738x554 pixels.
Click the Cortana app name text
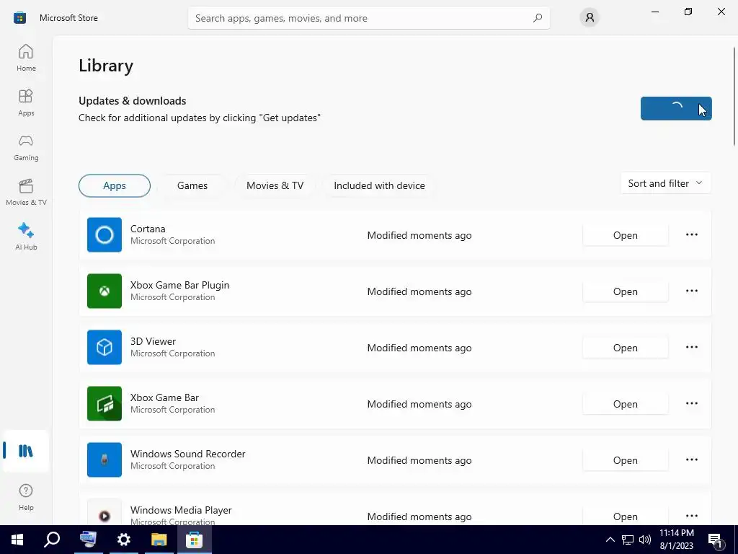click(148, 229)
